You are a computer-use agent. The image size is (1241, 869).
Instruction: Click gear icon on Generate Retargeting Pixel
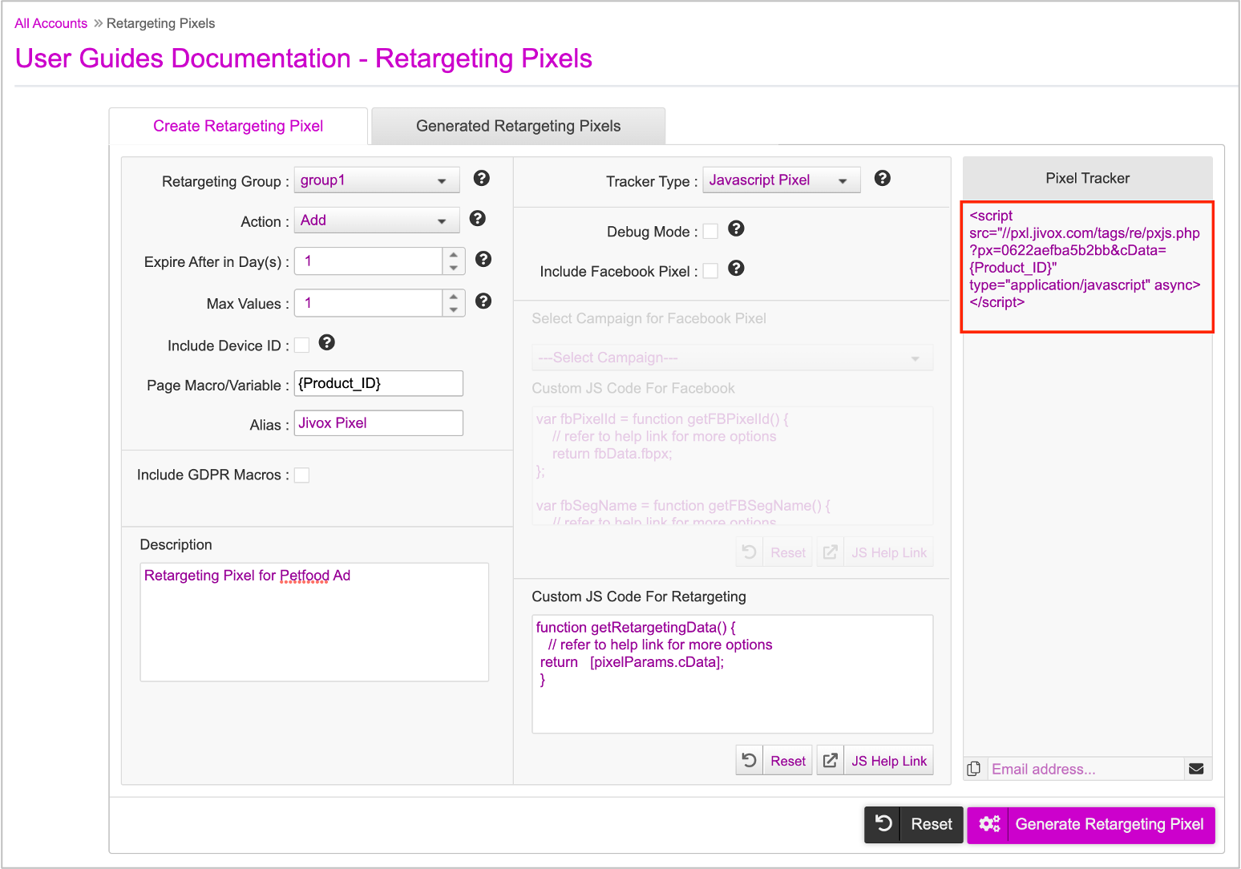989,824
